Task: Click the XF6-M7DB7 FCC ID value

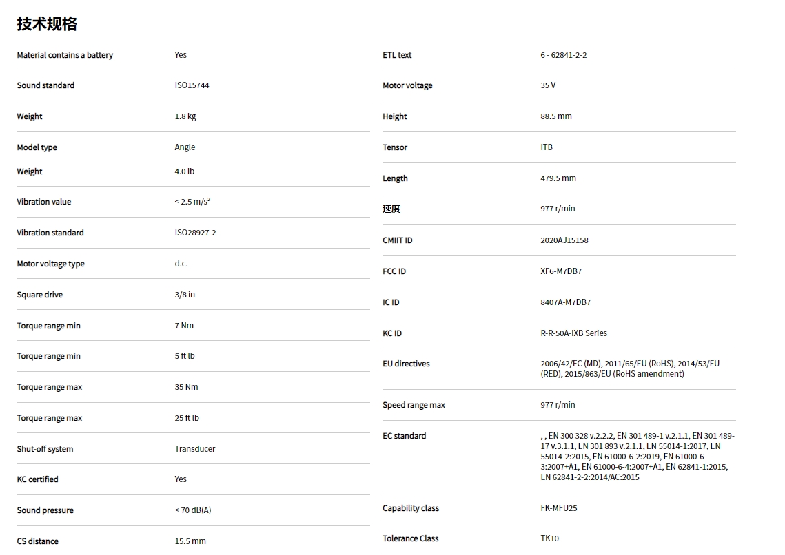Action: tap(561, 271)
